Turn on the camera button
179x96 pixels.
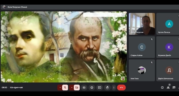point(77,88)
